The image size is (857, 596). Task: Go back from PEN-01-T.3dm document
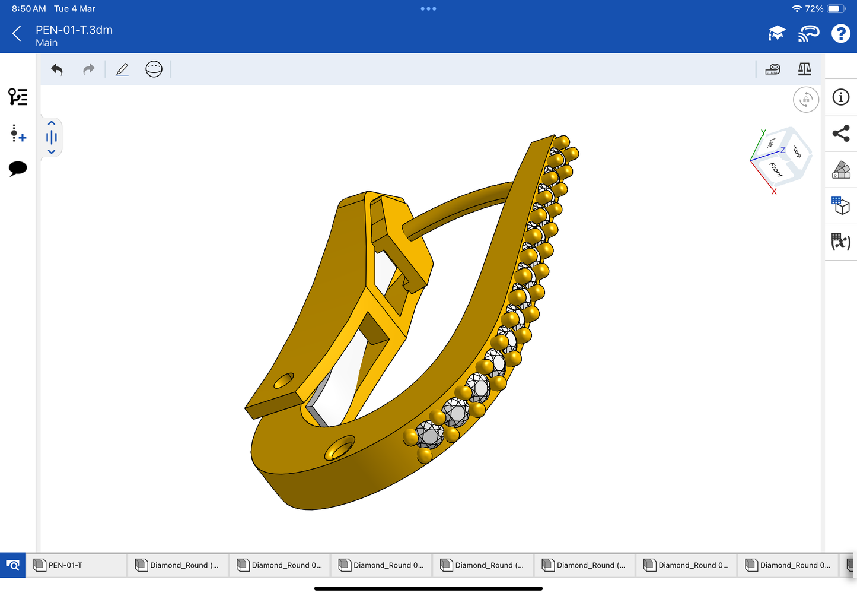pos(17,34)
